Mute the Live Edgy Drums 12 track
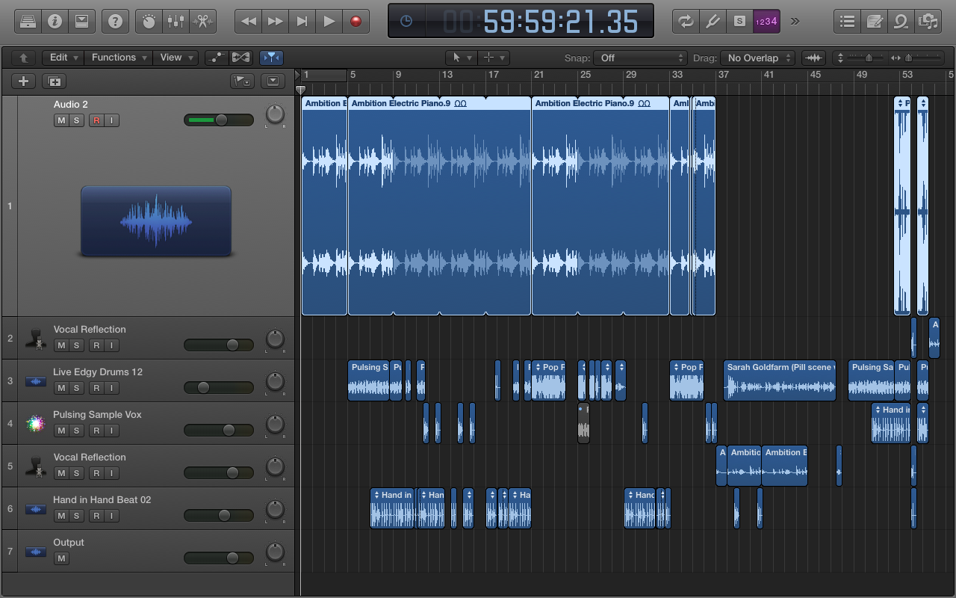Viewport: 956px width, 598px height. [61, 388]
